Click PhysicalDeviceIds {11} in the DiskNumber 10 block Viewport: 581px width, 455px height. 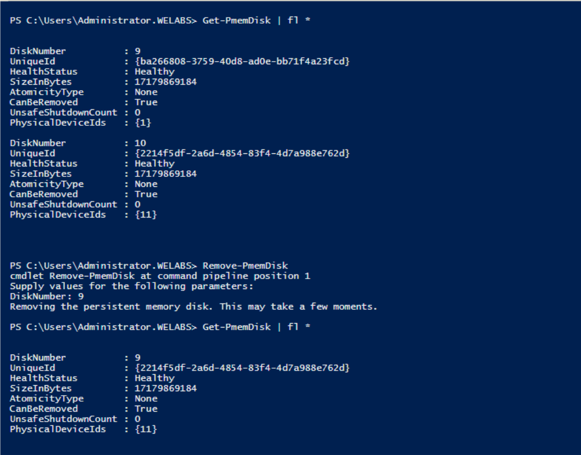[146, 215]
